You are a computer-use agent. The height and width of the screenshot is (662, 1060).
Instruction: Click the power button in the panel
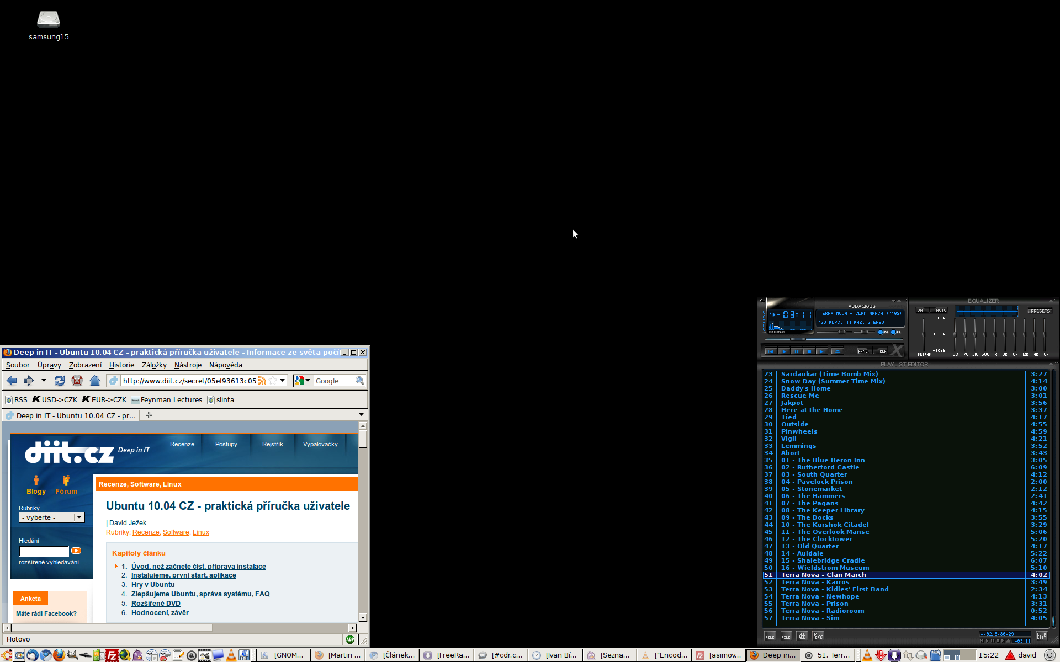pyautogui.click(x=1050, y=655)
